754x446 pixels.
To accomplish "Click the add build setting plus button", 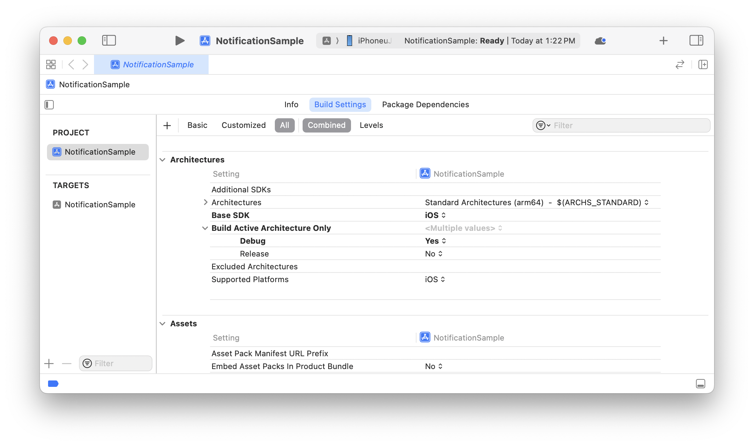I will point(167,125).
